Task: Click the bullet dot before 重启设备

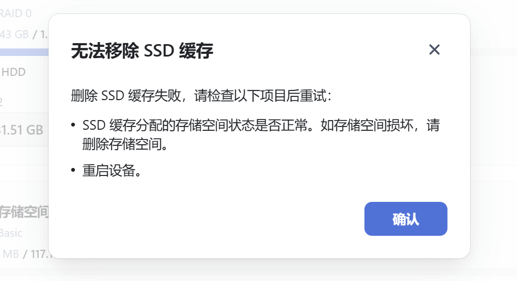Action: [73, 171]
